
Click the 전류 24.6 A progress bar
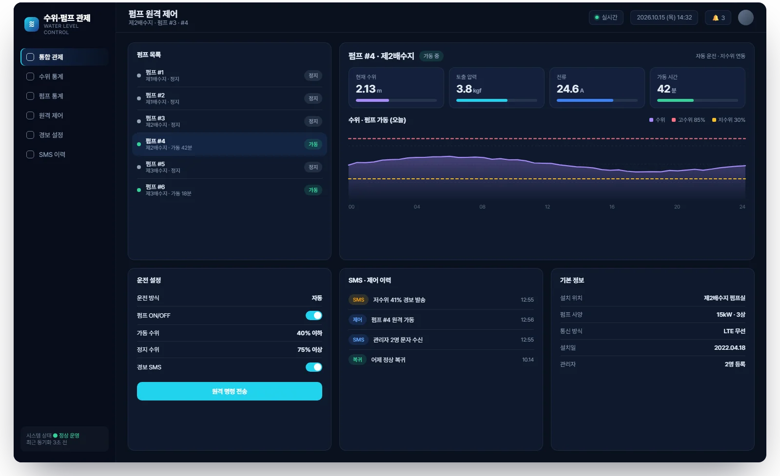coord(597,100)
